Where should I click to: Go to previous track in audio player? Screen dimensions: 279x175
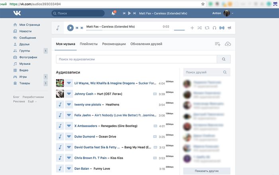tap(77, 28)
